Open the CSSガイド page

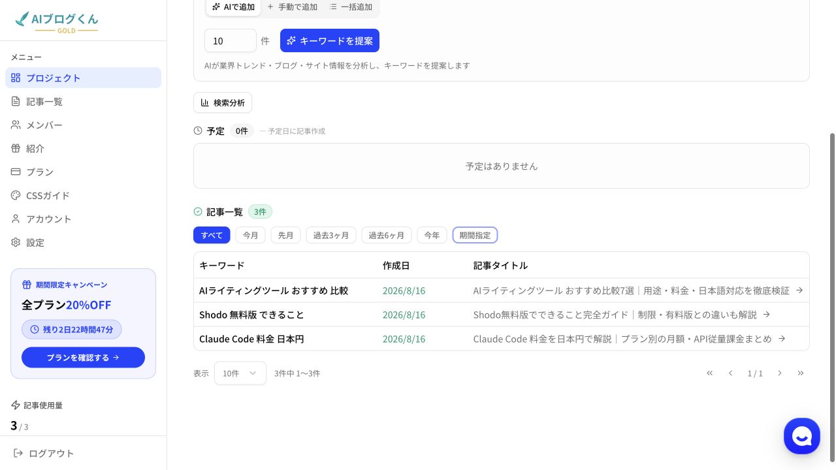pos(83,195)
